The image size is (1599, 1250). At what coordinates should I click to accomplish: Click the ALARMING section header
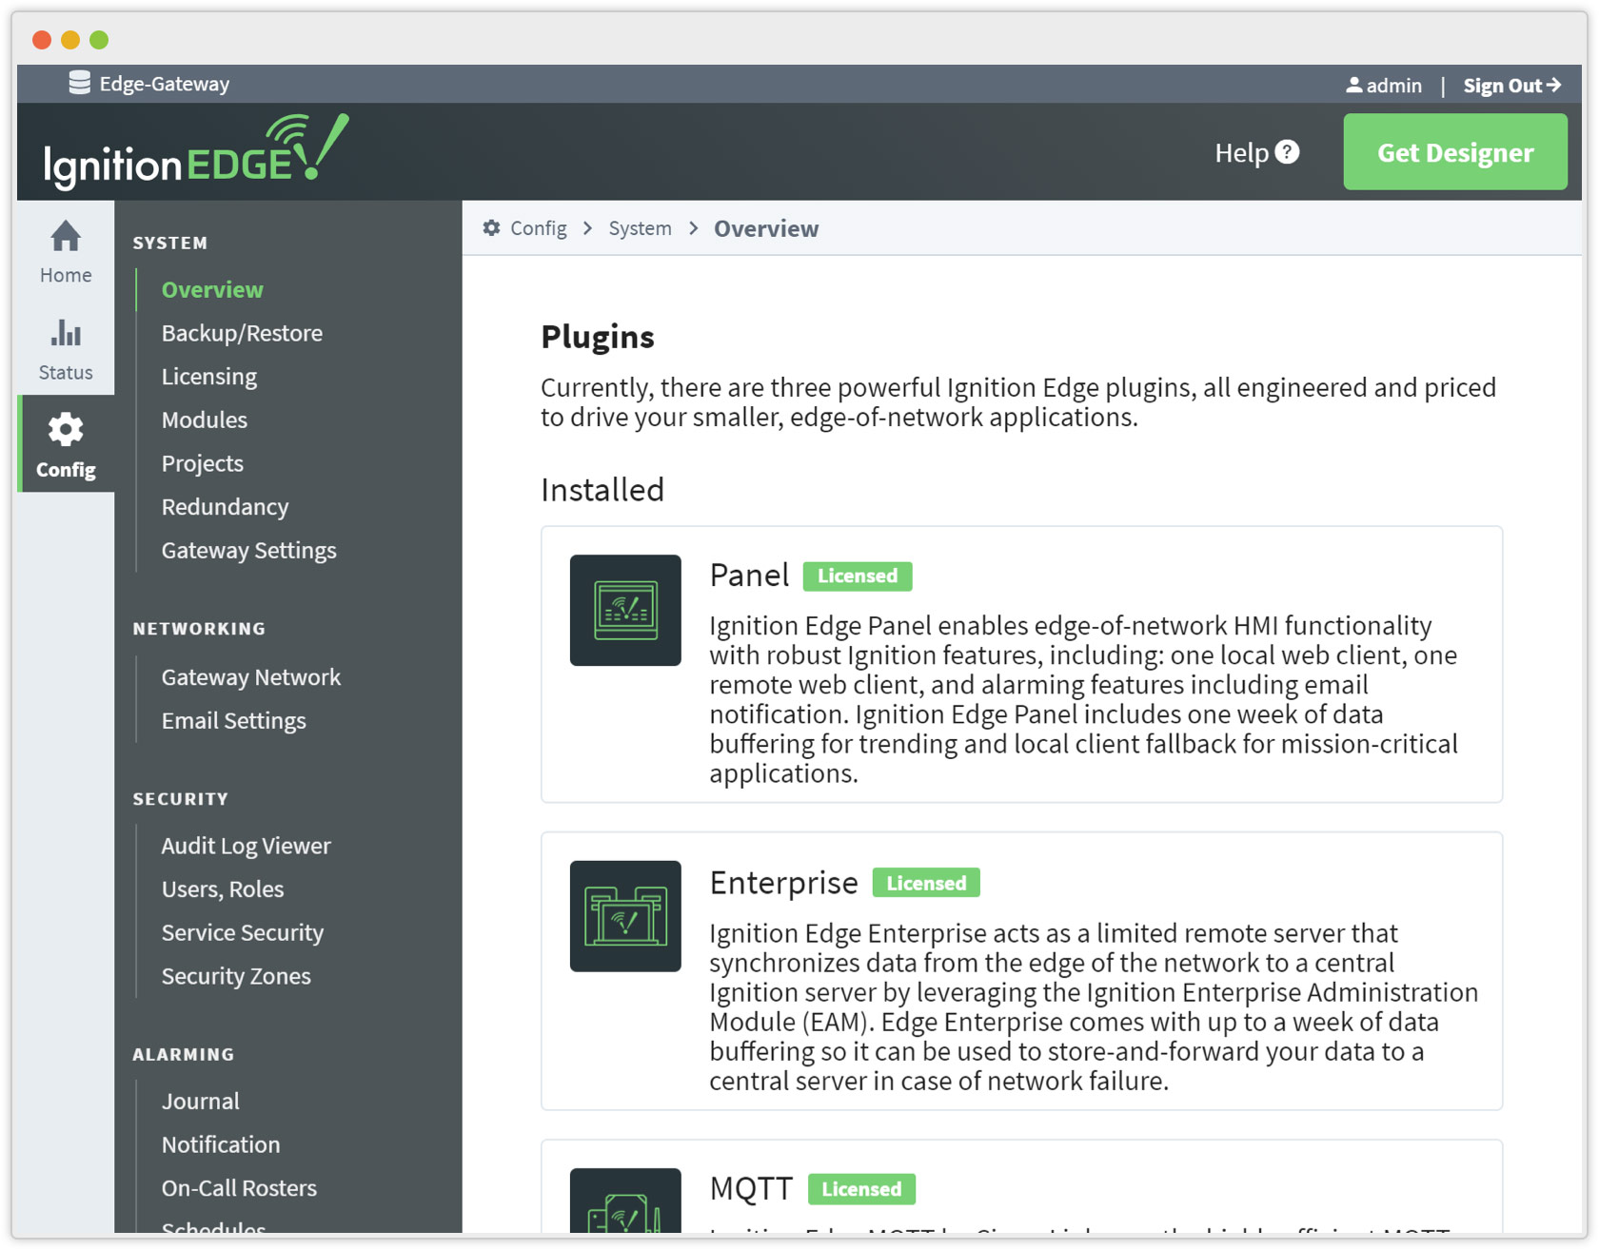[x=184, y=1054]
